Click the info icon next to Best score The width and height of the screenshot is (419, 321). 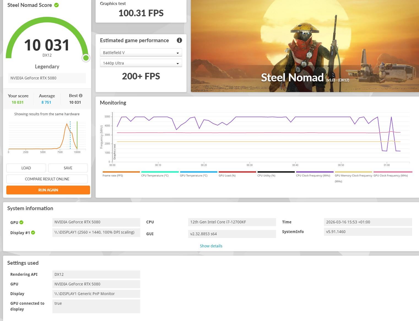click(x=81, y=95)
